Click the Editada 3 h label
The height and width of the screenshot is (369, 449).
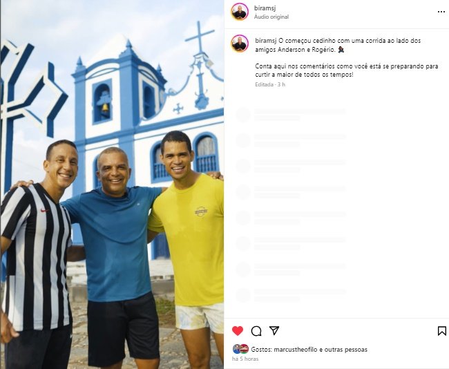pyautogui.click(x=270, y=84)
